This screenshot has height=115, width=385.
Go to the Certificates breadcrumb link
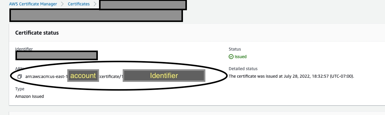click(x=79, y=4)
